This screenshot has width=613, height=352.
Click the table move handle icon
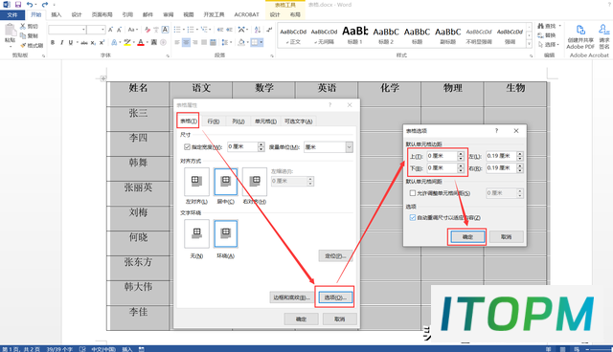(102, 78)
